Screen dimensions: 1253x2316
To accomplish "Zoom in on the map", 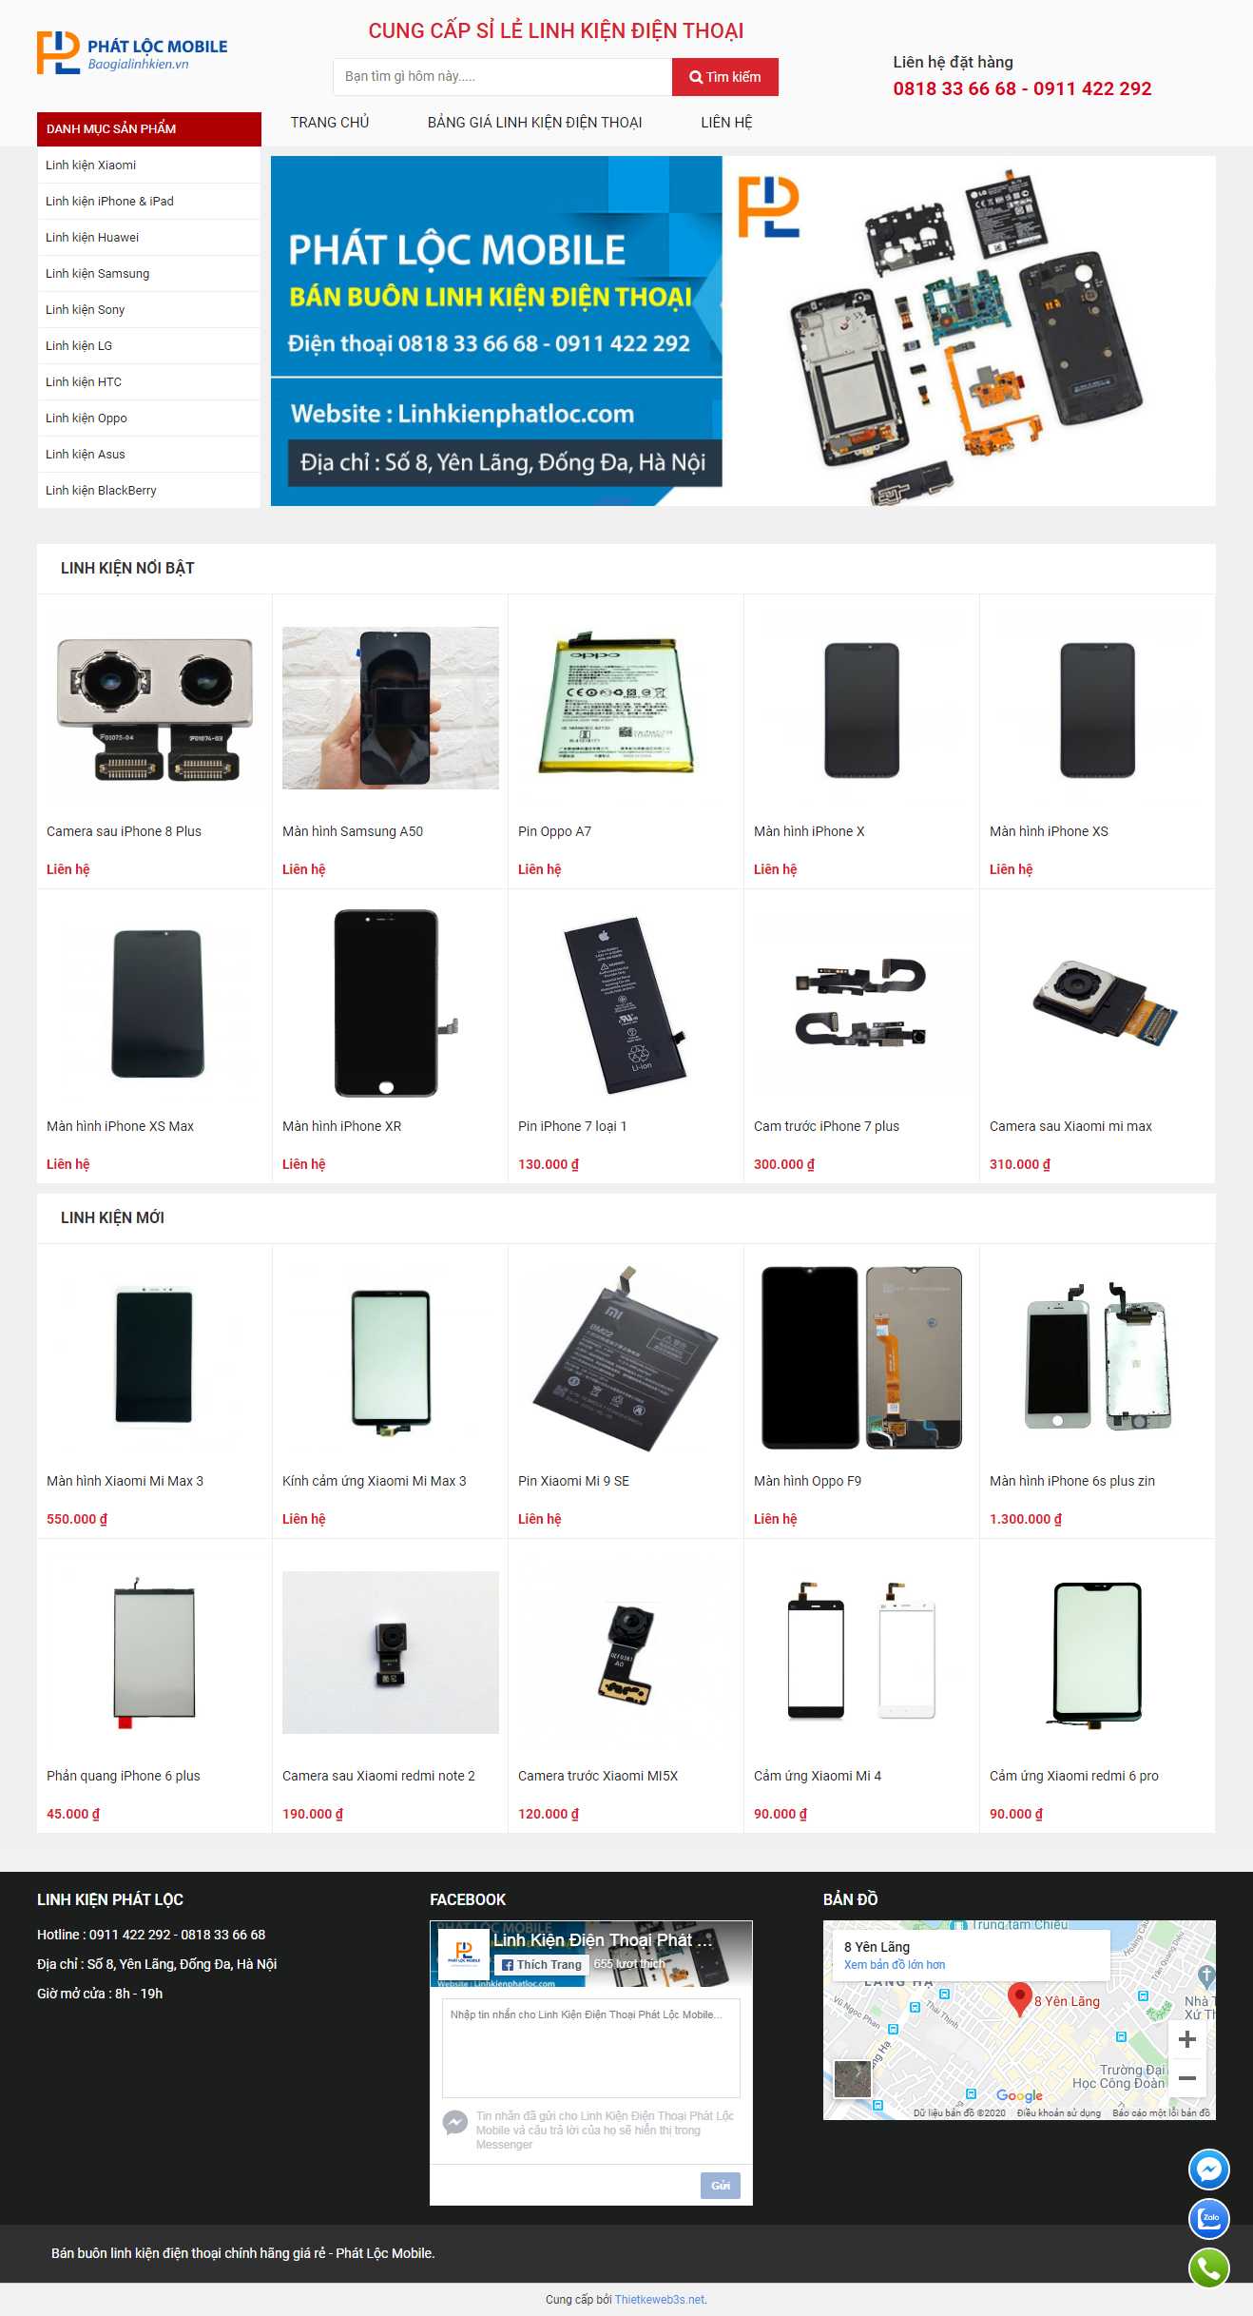I will tap(1186, 2039).
